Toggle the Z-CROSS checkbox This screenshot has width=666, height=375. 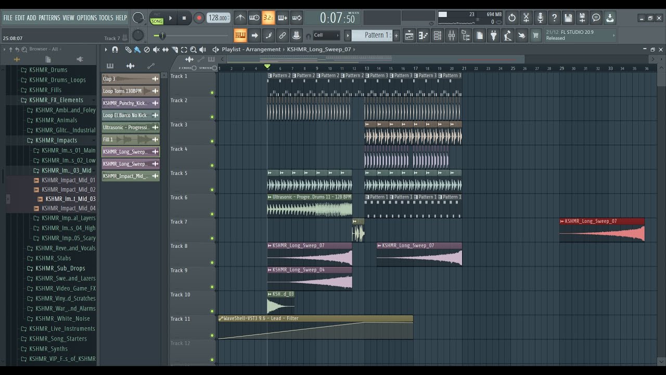point(194,68)
